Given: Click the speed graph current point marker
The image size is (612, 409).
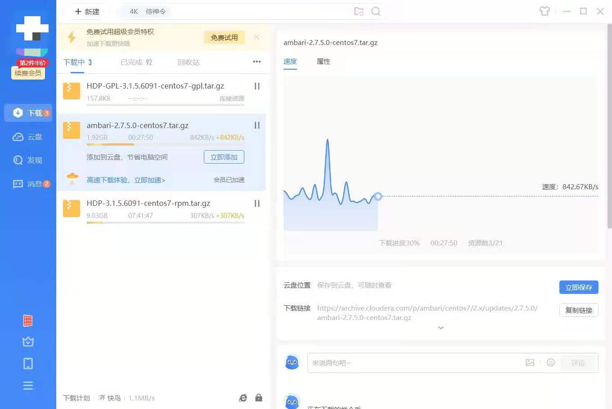Looking at the screenshot, I should tap(378, 196).
